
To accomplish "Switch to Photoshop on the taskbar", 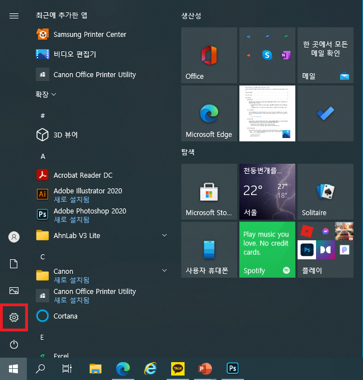I will tap(233, 369).
